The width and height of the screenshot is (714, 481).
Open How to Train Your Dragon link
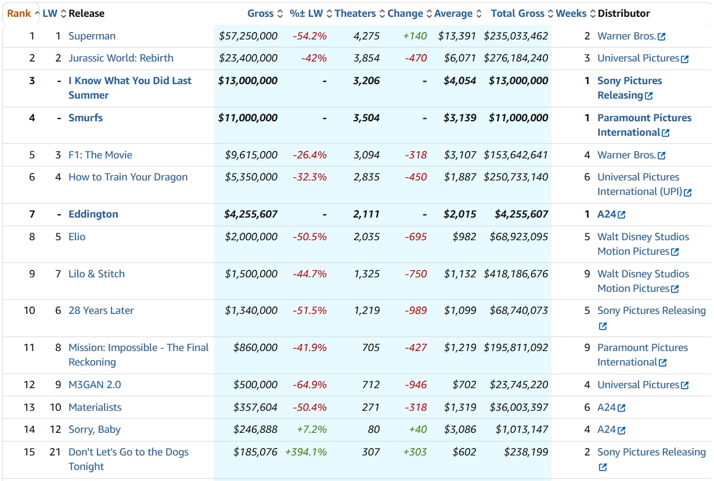point(128,177)
